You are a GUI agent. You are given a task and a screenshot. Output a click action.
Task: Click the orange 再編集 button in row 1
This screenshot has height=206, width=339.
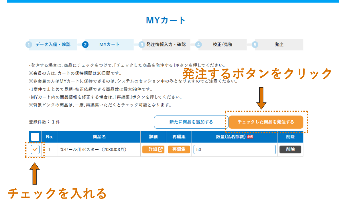(x=179, y=149)
